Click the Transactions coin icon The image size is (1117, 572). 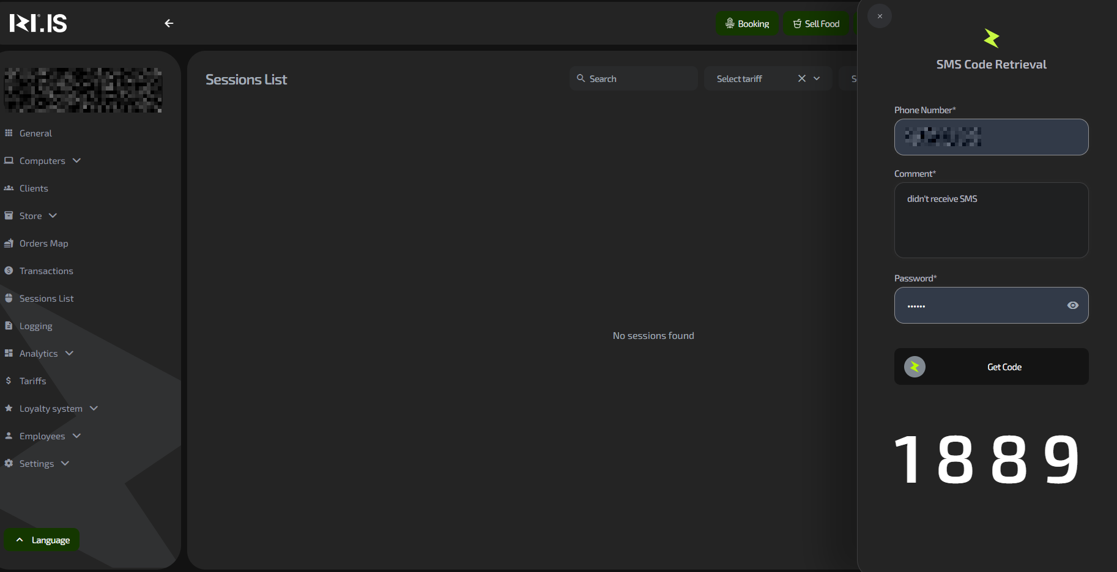point(9,270)
